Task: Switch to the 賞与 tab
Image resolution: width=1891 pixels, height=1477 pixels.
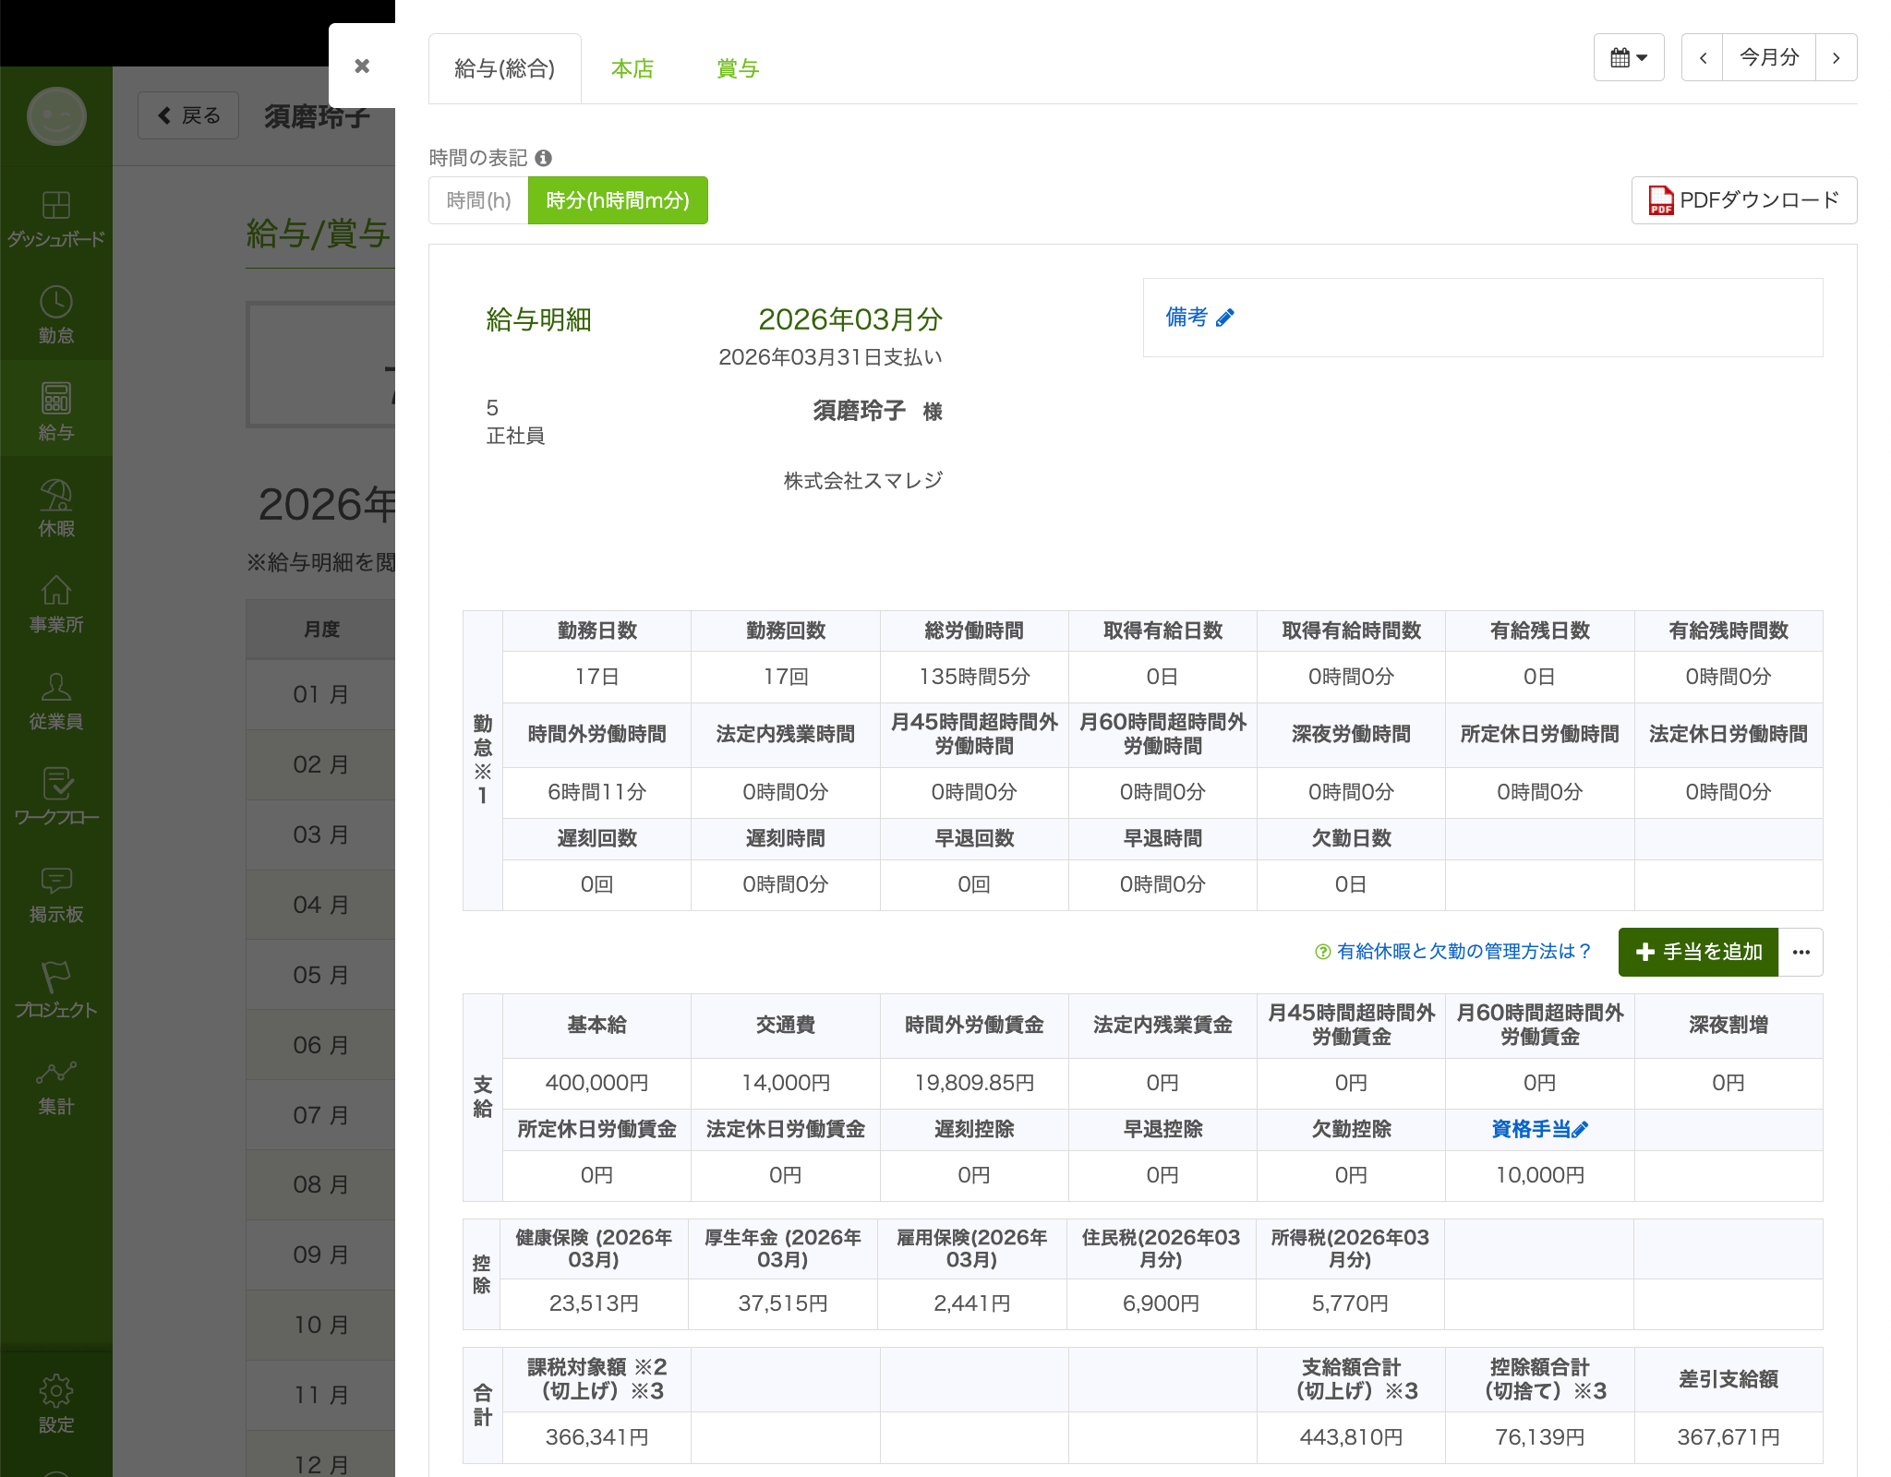Action: (x=737, y=69)
